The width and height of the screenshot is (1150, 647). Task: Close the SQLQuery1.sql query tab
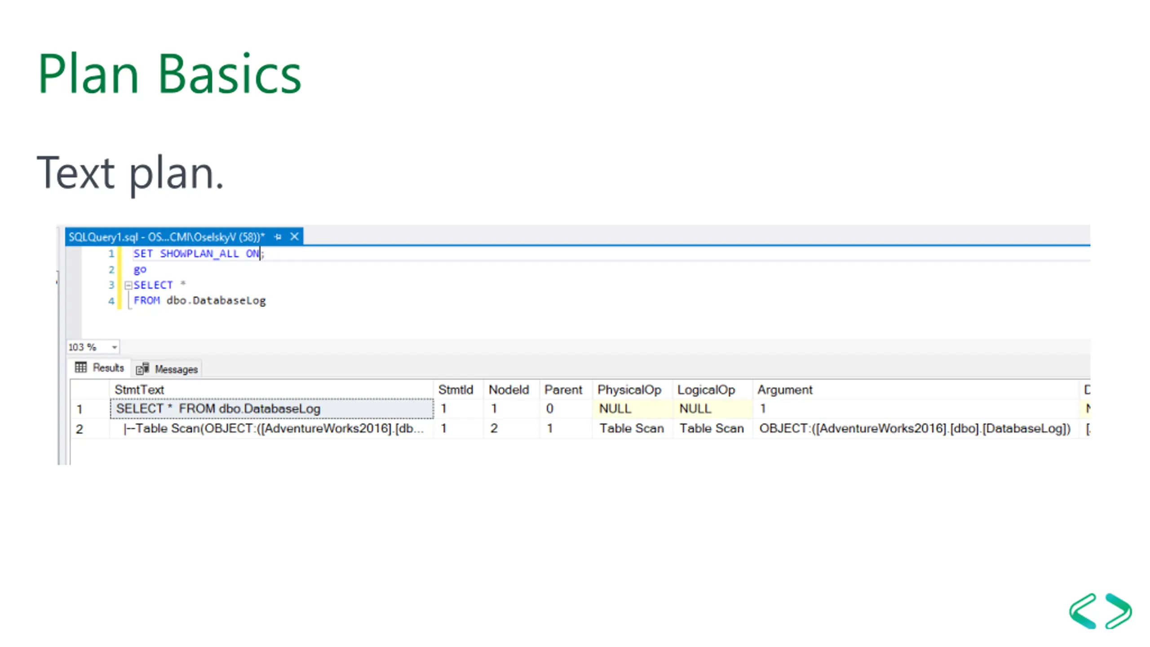(x=294, y=237)
